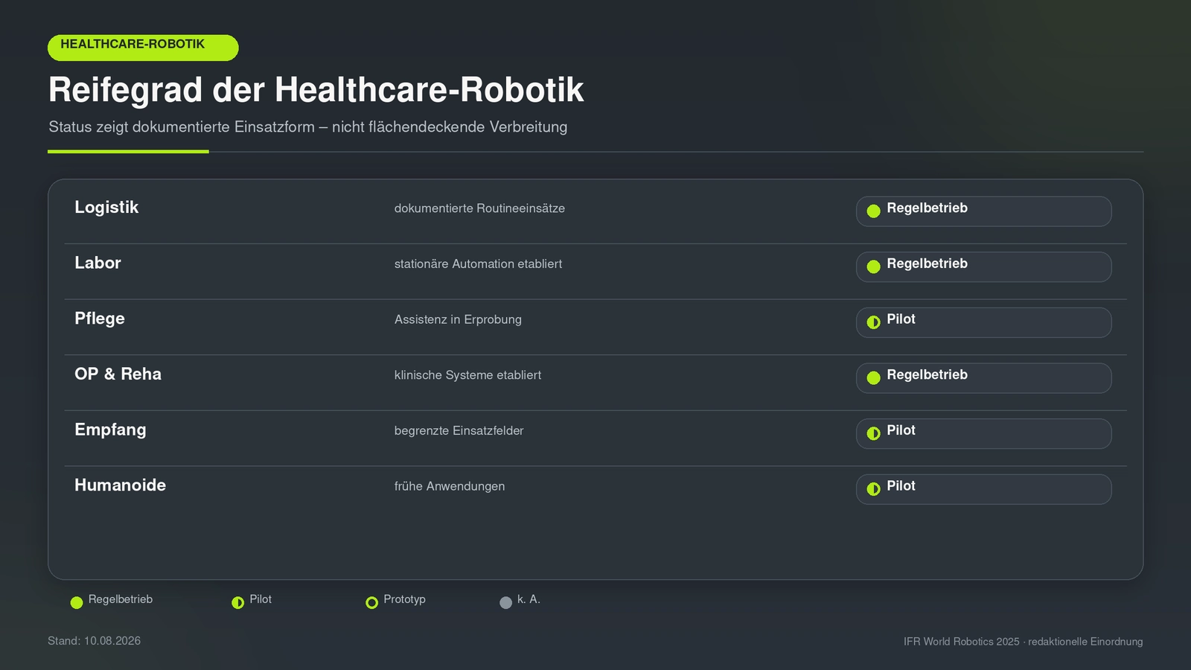Click the title Reifegrad der Healthcare-Robotik
1191x670 pixels.
pos(316,90)
